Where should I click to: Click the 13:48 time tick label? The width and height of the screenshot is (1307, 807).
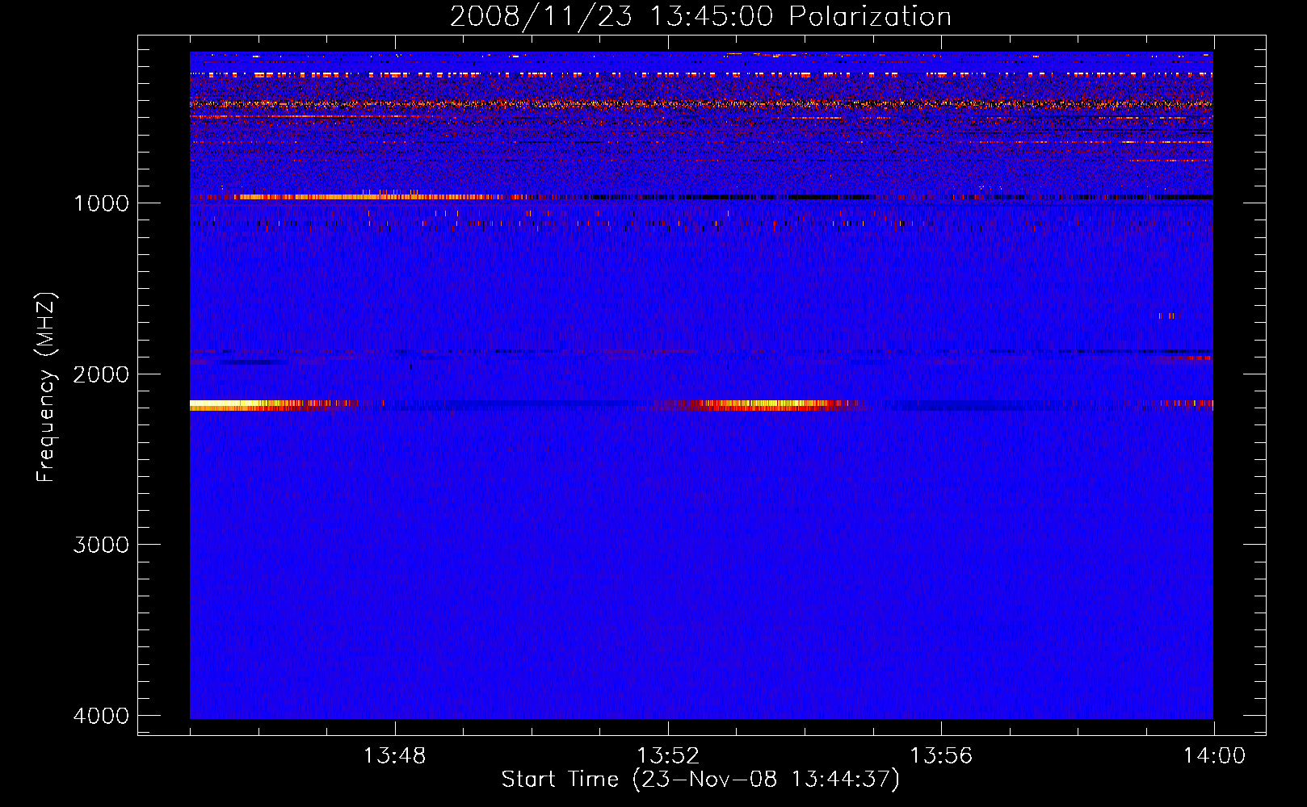coord(394,756)
